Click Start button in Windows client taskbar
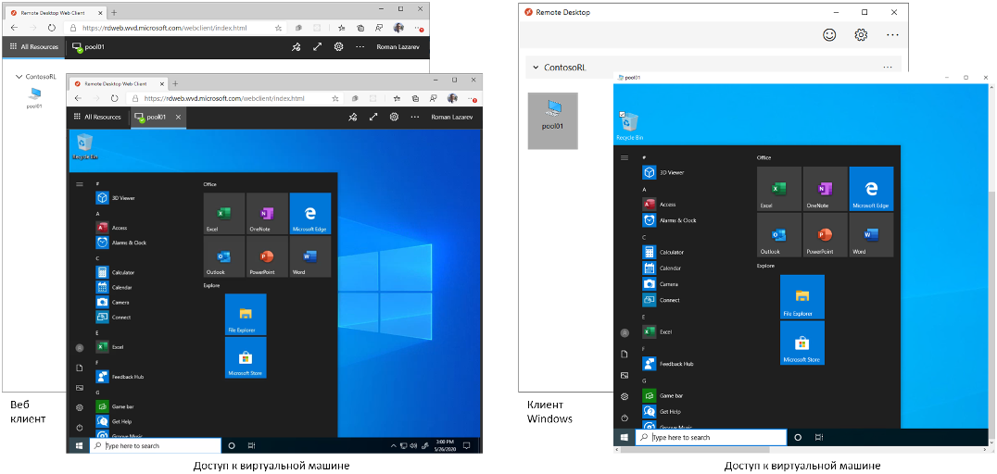The height and width of the screenshot is (474, 997). [625, 437]
